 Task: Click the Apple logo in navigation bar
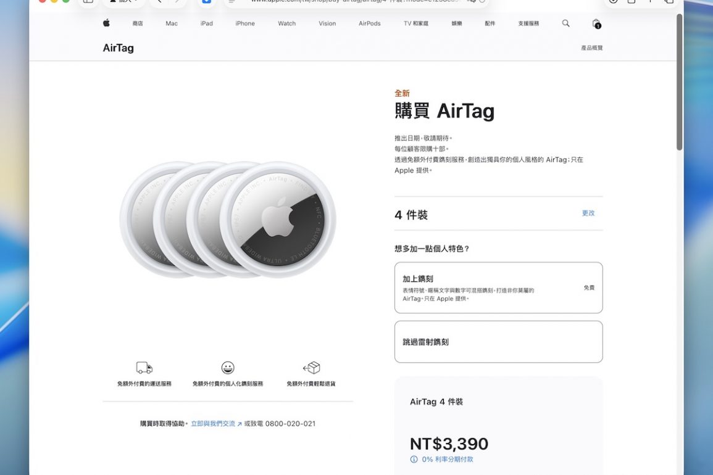(106, 23)
